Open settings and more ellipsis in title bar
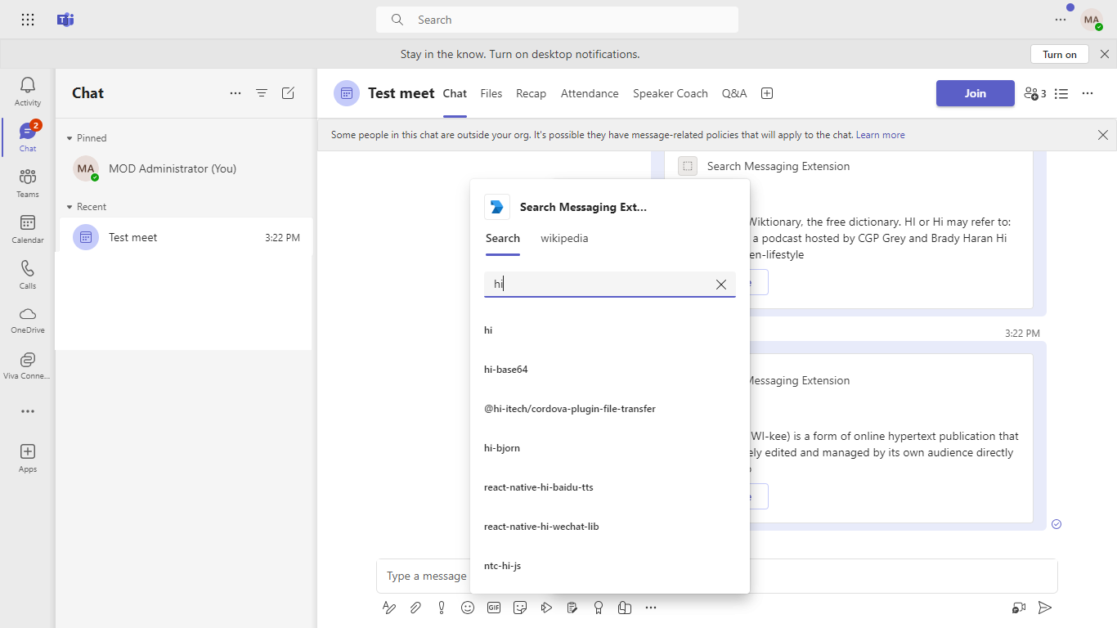 [1061, 20]
